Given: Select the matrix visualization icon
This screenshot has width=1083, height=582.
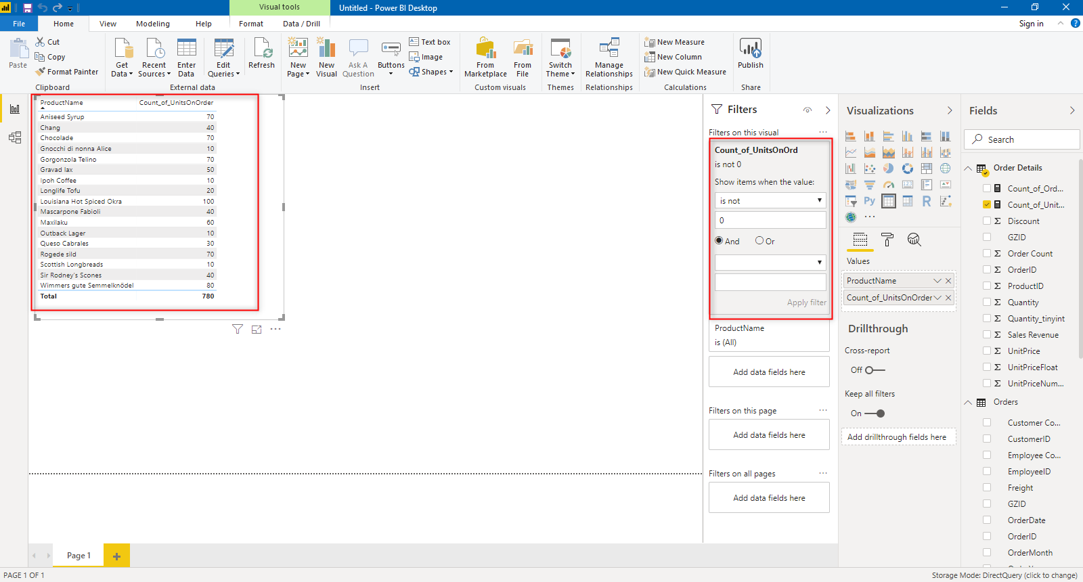Looking at the screenshot, I should coord(908,201).
